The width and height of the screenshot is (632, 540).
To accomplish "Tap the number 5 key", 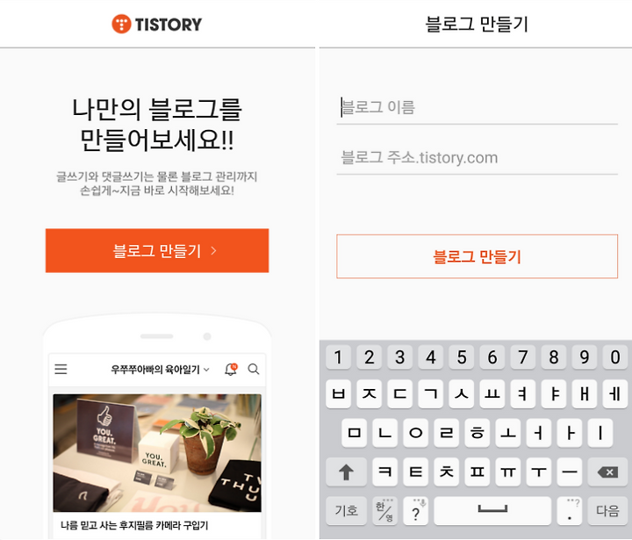I will point(462,356).
